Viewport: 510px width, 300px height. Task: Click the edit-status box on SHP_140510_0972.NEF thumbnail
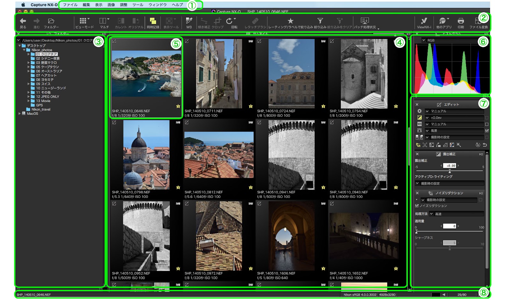click(x=187, y=203)
